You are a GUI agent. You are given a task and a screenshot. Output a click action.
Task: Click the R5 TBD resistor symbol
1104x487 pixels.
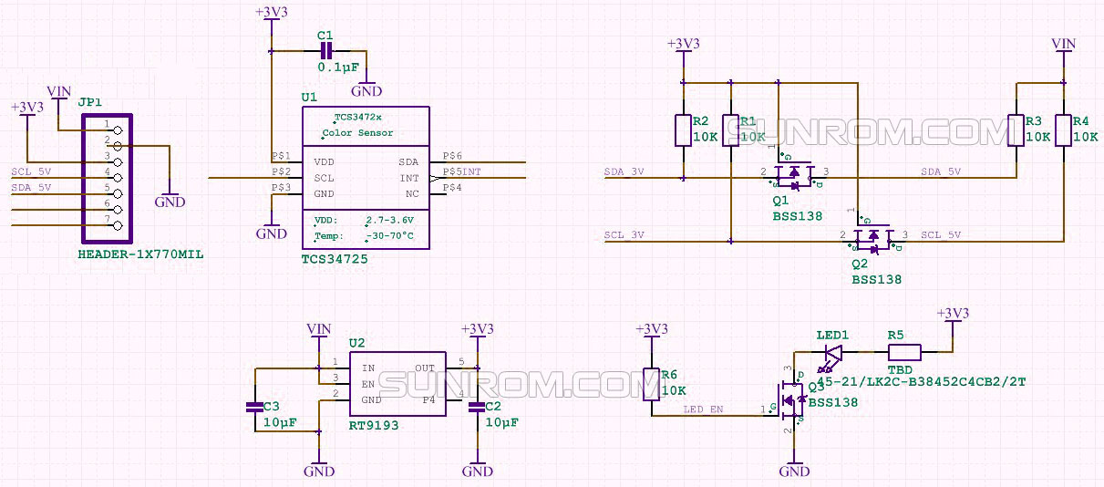coord(903,352)
